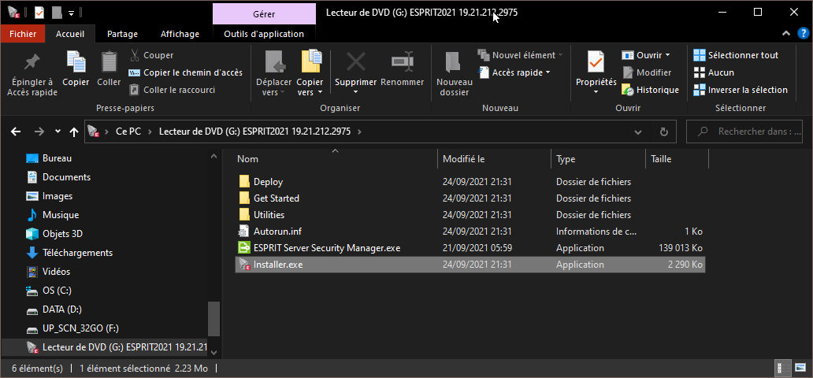This screenshot has width=813, height=378.
Task: Click the Copier icon in Presse-papiers
Action: 76,62
